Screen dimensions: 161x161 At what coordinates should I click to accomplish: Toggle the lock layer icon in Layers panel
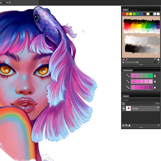(129, 125)
